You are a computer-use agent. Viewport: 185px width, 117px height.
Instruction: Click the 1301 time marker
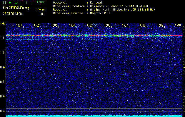19,25
